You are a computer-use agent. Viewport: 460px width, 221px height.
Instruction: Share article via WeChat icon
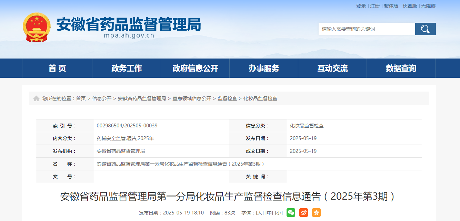[x=291, y=213]
